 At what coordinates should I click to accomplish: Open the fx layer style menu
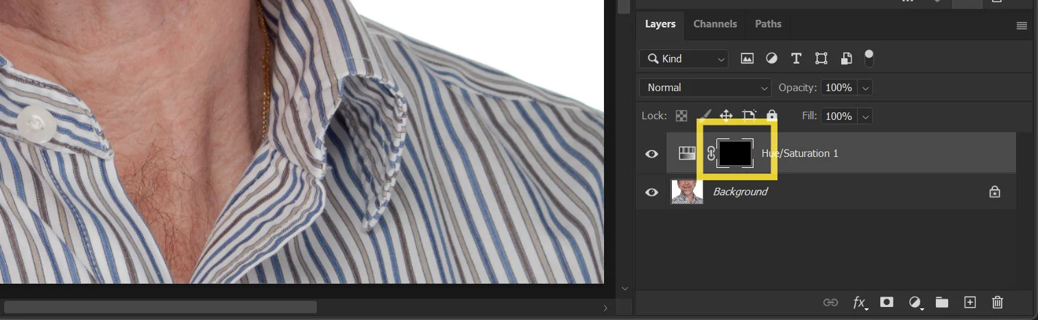(859, 302)
